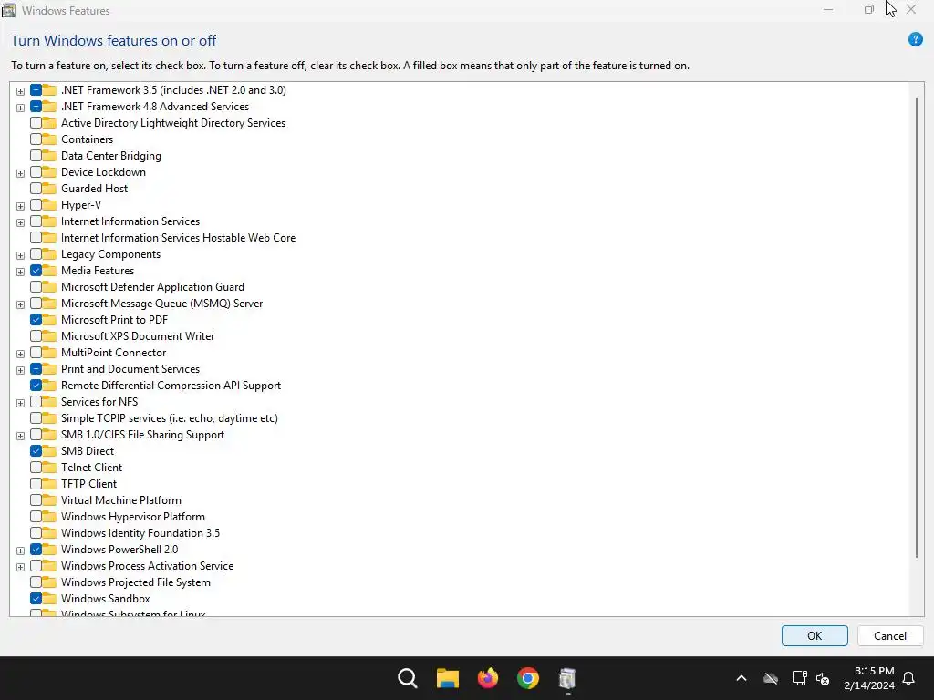This screenshot has height=700, width=934.
Task: Click the folder icon beside Guarded Host
Action: 49,188
